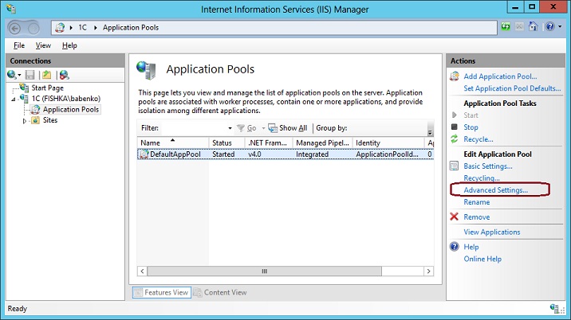Select Start Page in tree
571x320 pixels.
click(x=47, y=88)
